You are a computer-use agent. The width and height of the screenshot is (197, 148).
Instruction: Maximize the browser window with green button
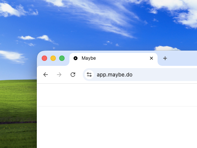(x=62, y=58)
